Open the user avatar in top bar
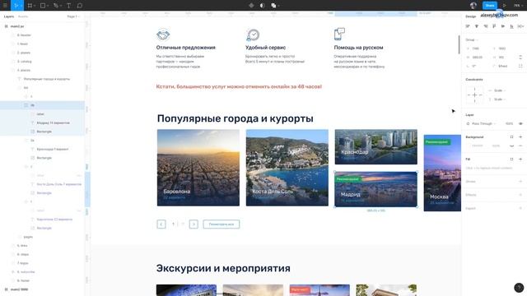Viewport: 527px width, 296px height. [473, 6]
